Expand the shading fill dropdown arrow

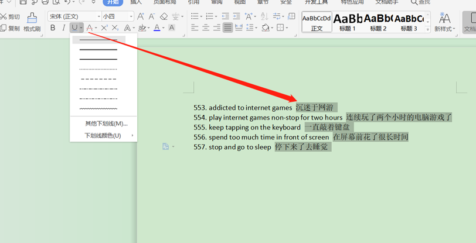[272, 28]
